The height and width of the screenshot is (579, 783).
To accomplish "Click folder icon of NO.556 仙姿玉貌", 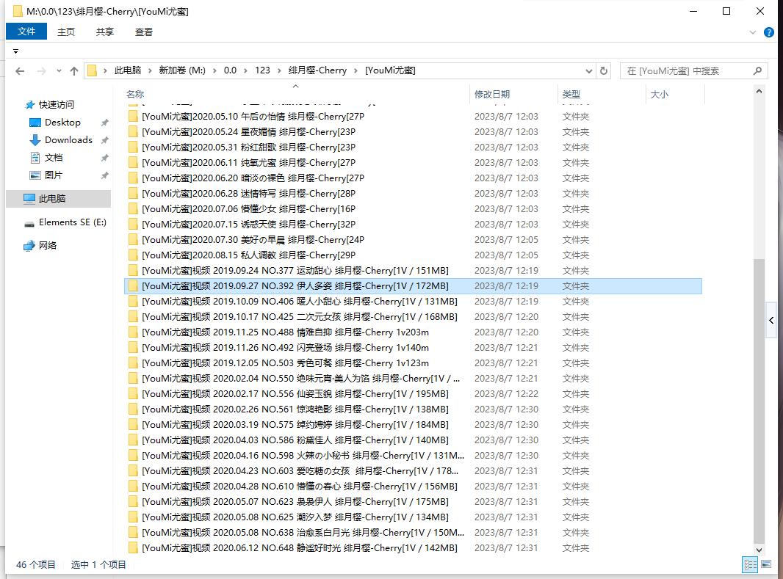I will click(x=133, y=394).
